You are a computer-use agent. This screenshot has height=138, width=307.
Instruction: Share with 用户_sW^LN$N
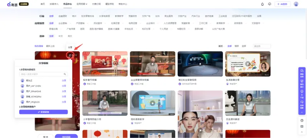pyautogui.click(x=64, y=86)
